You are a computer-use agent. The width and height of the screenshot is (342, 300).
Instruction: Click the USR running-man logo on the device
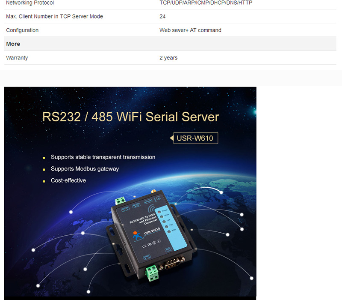136,235
